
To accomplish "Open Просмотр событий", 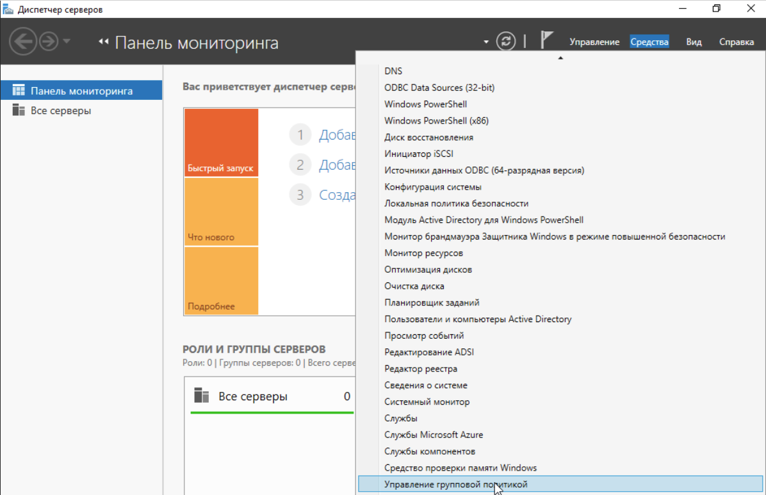I will 560,336.
